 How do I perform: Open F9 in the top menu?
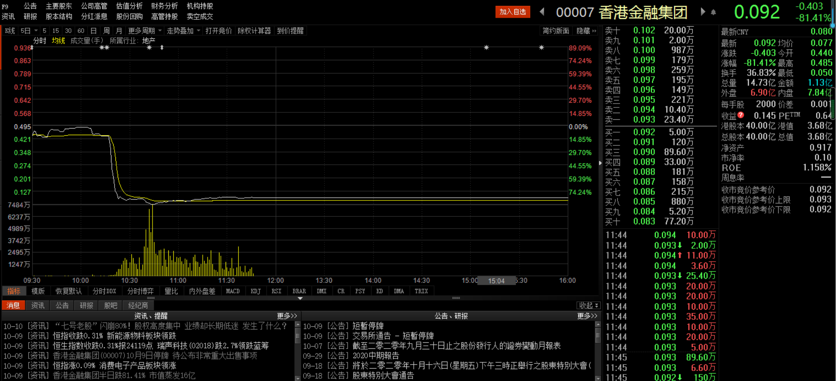5,7
